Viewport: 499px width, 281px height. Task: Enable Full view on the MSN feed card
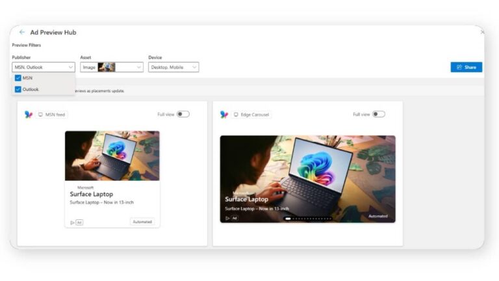(183, 114)
